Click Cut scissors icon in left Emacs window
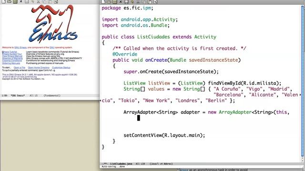Viewport: 305px width, 171px height. click(38, 1)
